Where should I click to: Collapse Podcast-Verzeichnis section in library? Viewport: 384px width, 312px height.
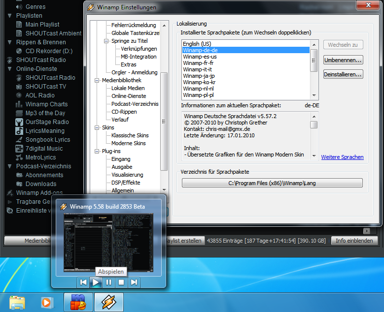[x=9, y=166]
